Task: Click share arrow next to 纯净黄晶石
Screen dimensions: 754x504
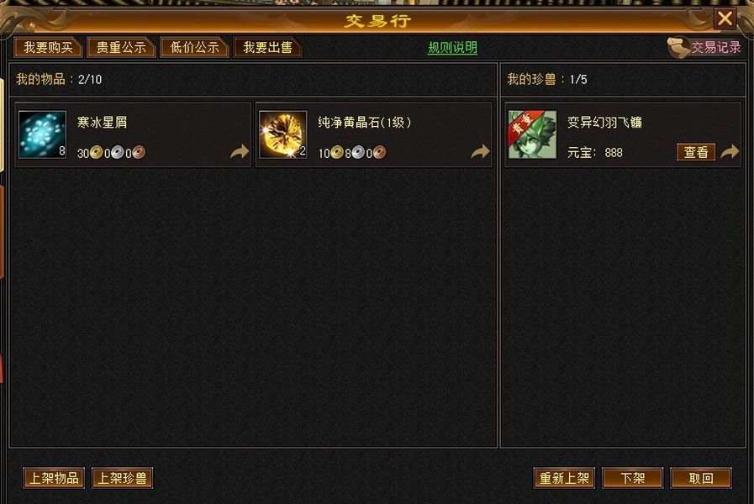Action: pos(480,152)
